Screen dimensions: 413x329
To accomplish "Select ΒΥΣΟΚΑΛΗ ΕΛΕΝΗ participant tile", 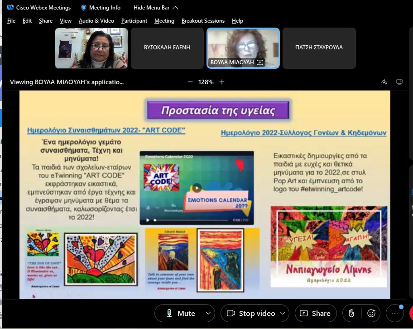I will (167, 48).
